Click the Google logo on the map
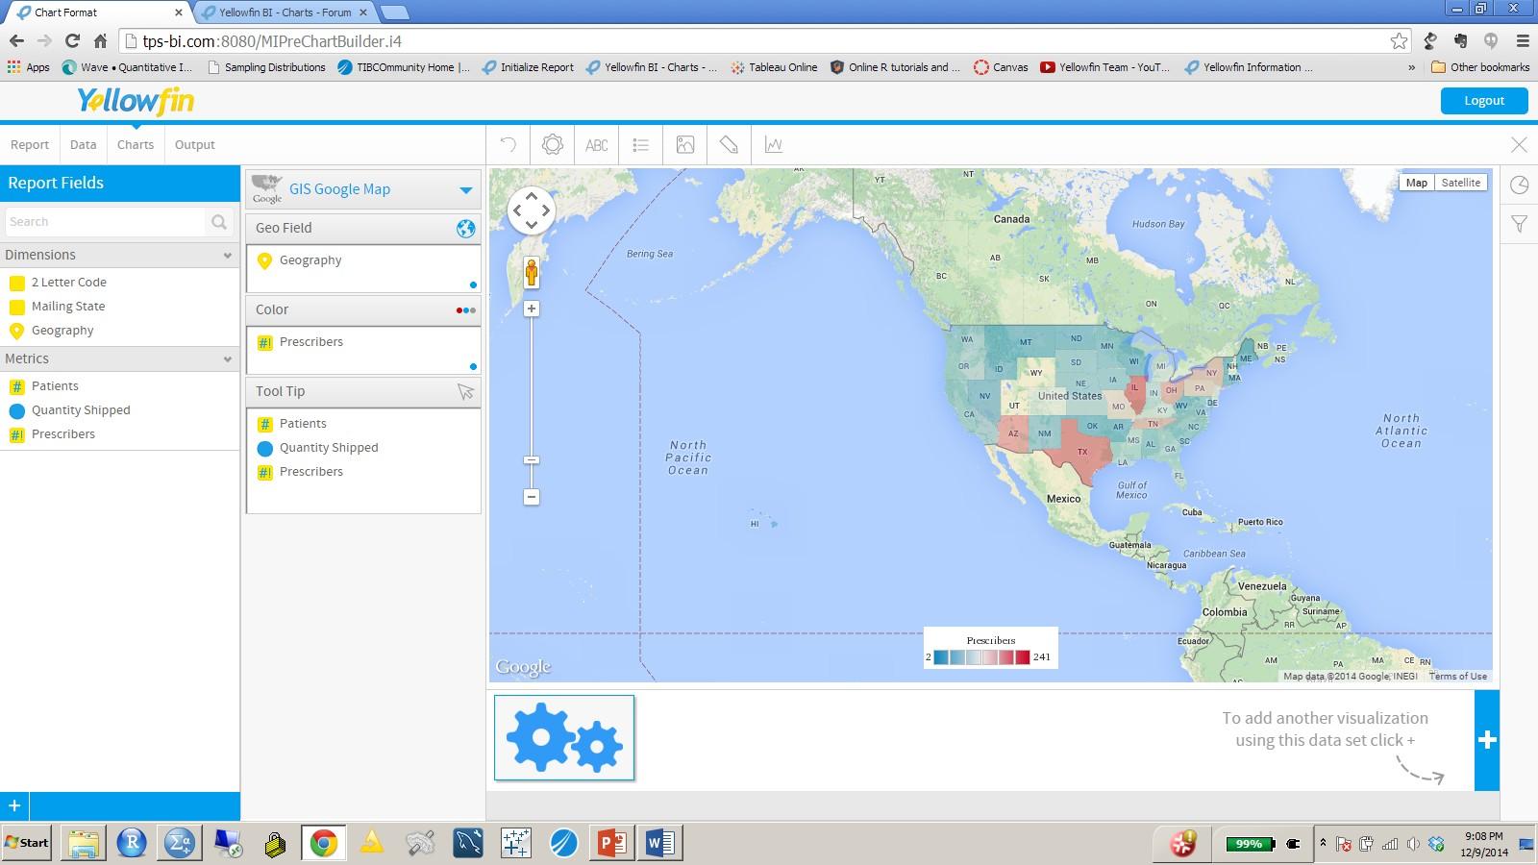The image size is (1538, 865). [523, 667]
